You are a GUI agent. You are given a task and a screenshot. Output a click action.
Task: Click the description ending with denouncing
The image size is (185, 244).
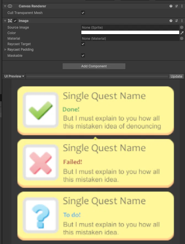pos(112,122)
